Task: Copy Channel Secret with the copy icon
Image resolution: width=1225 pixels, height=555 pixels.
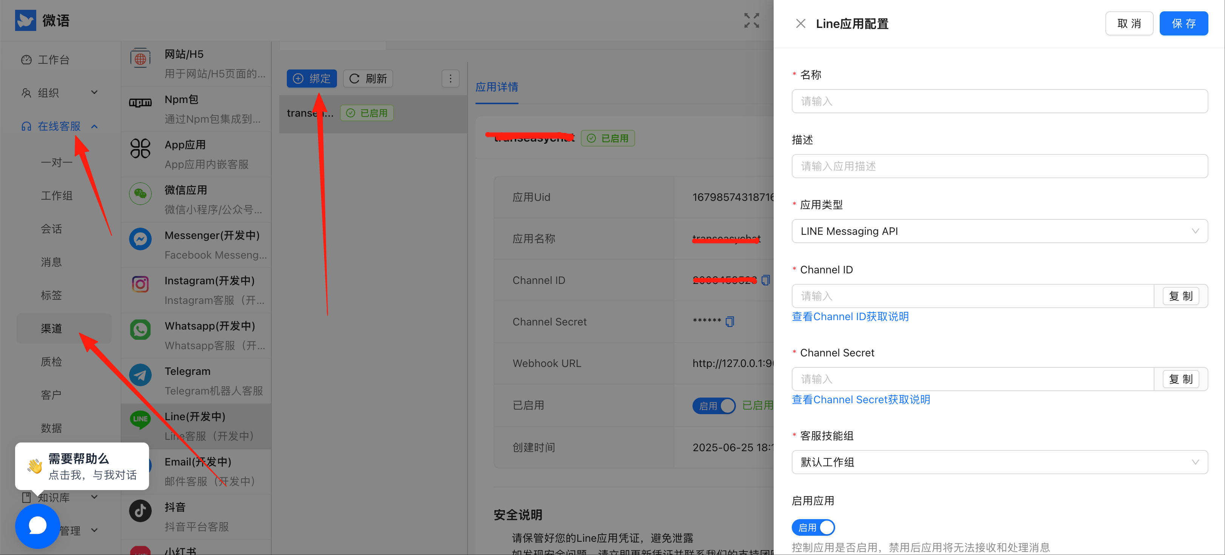Action: [x=730, y=322]
